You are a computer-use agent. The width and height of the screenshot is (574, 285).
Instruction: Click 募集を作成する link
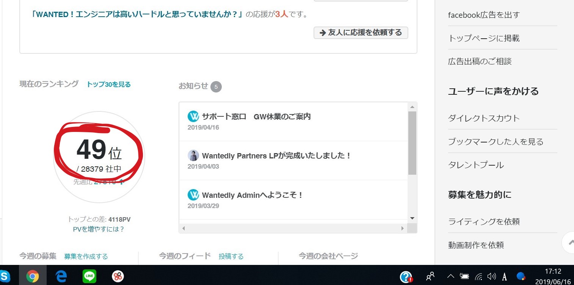click(x=86, y=257)
